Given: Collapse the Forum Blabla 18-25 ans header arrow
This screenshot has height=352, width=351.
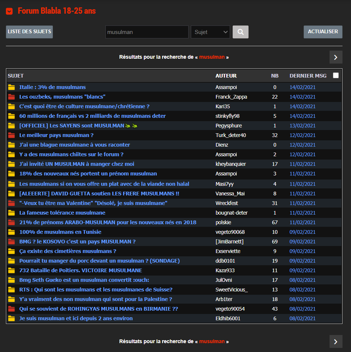Looking at the screenshot, I should [10, 11].
